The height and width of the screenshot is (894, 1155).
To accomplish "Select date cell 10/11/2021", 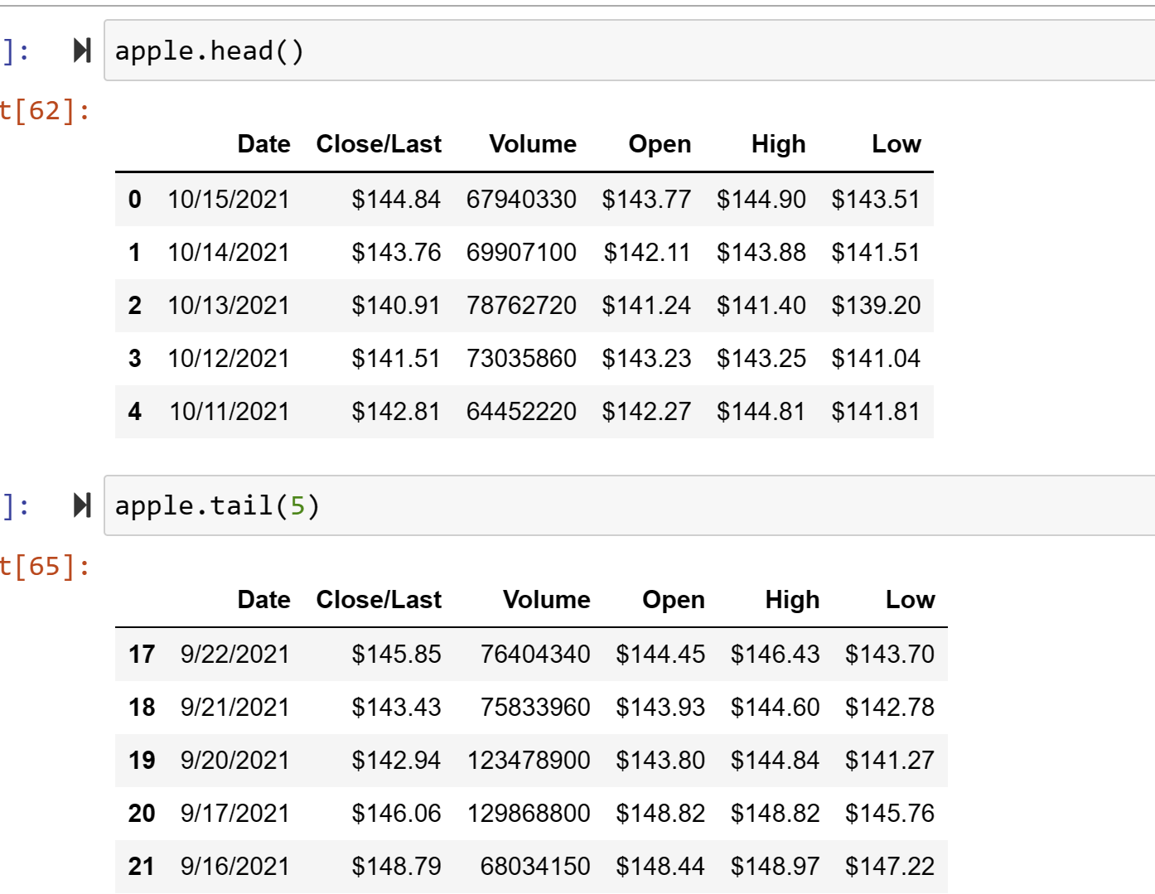I will pos(230,412).
